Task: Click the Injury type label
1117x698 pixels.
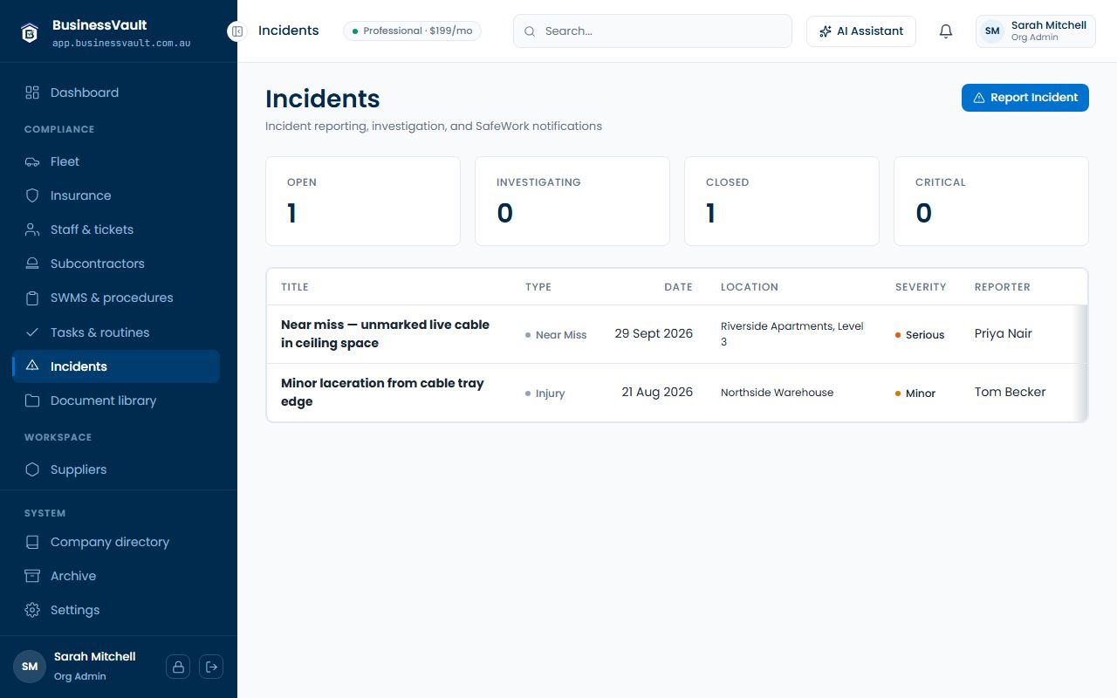Action: [545, 393]
